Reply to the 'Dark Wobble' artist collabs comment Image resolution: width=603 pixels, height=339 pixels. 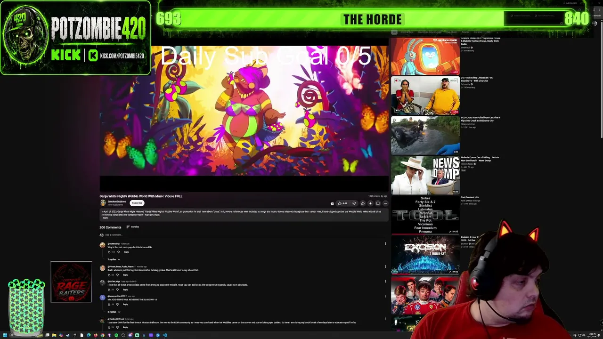tap(125, 290)
